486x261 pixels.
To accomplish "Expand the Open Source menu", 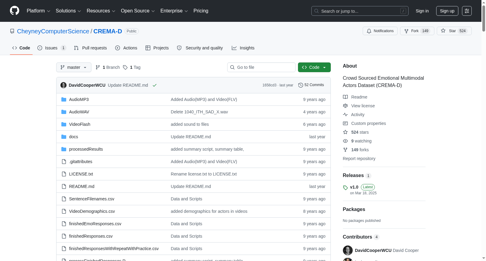I will click(x=138, y=11).
